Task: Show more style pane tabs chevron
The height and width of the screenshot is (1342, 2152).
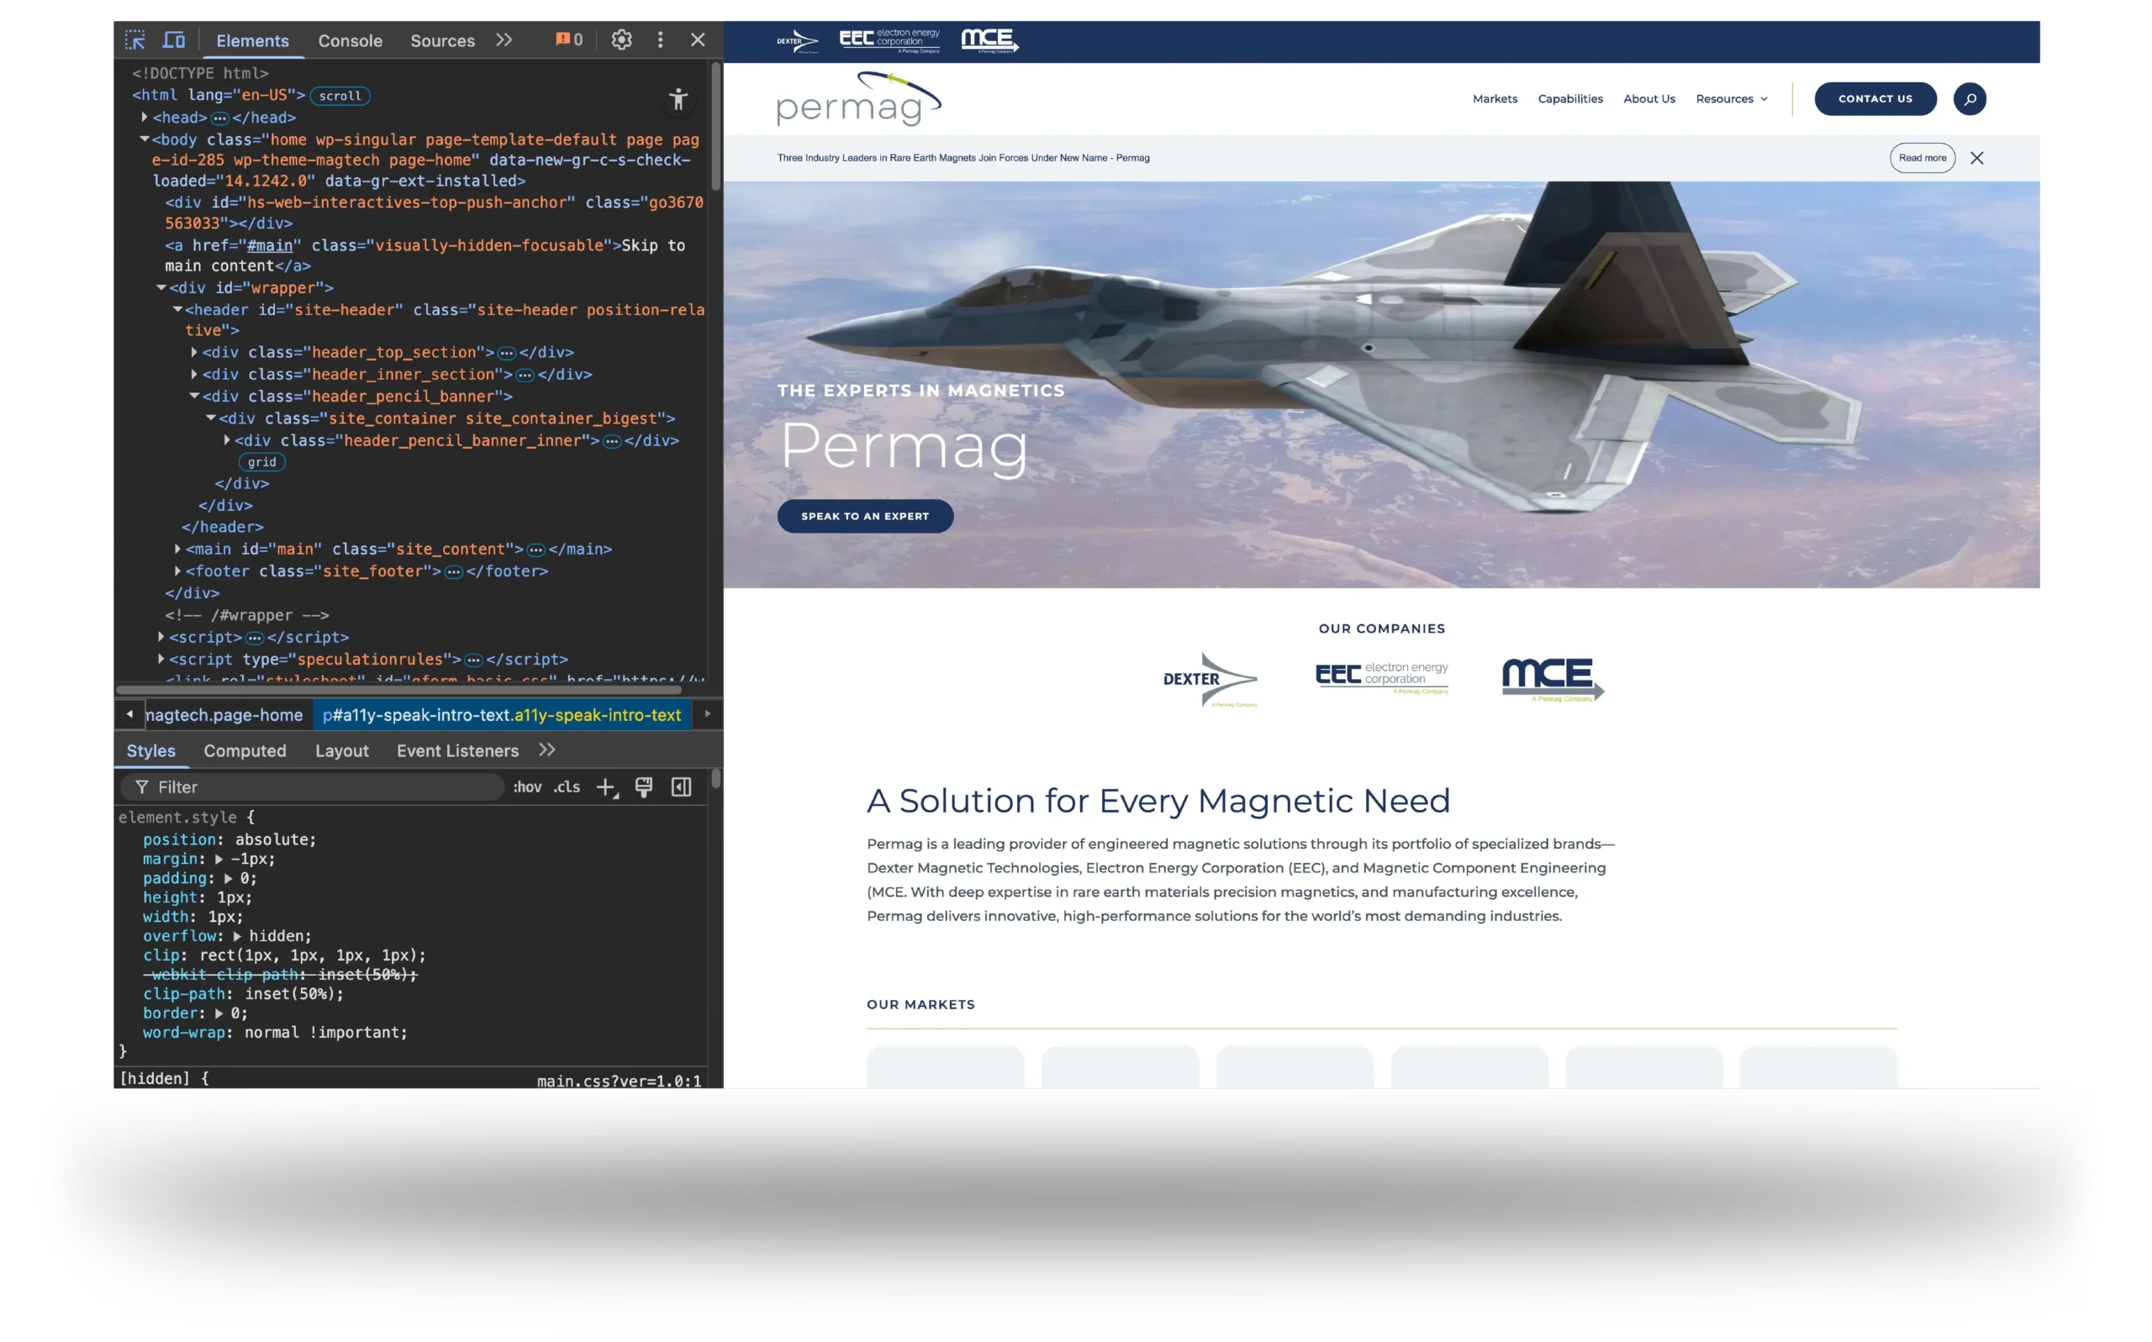Action: coord(547,751)
